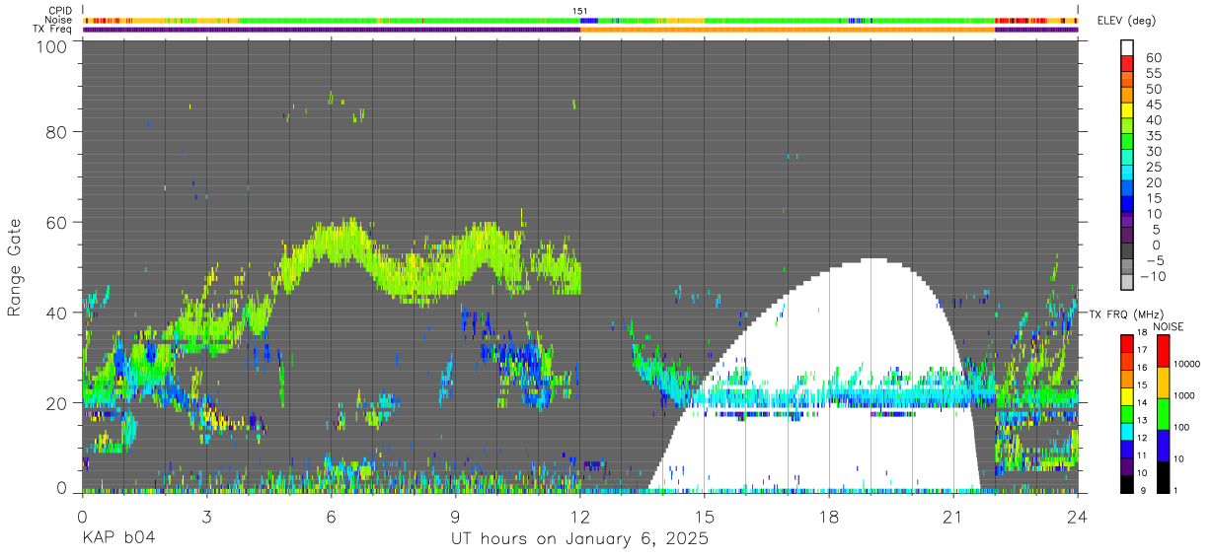Screen dimensions: 1212x559
Task: Select the CPID value '151'
Action: [x=580, y=11]
